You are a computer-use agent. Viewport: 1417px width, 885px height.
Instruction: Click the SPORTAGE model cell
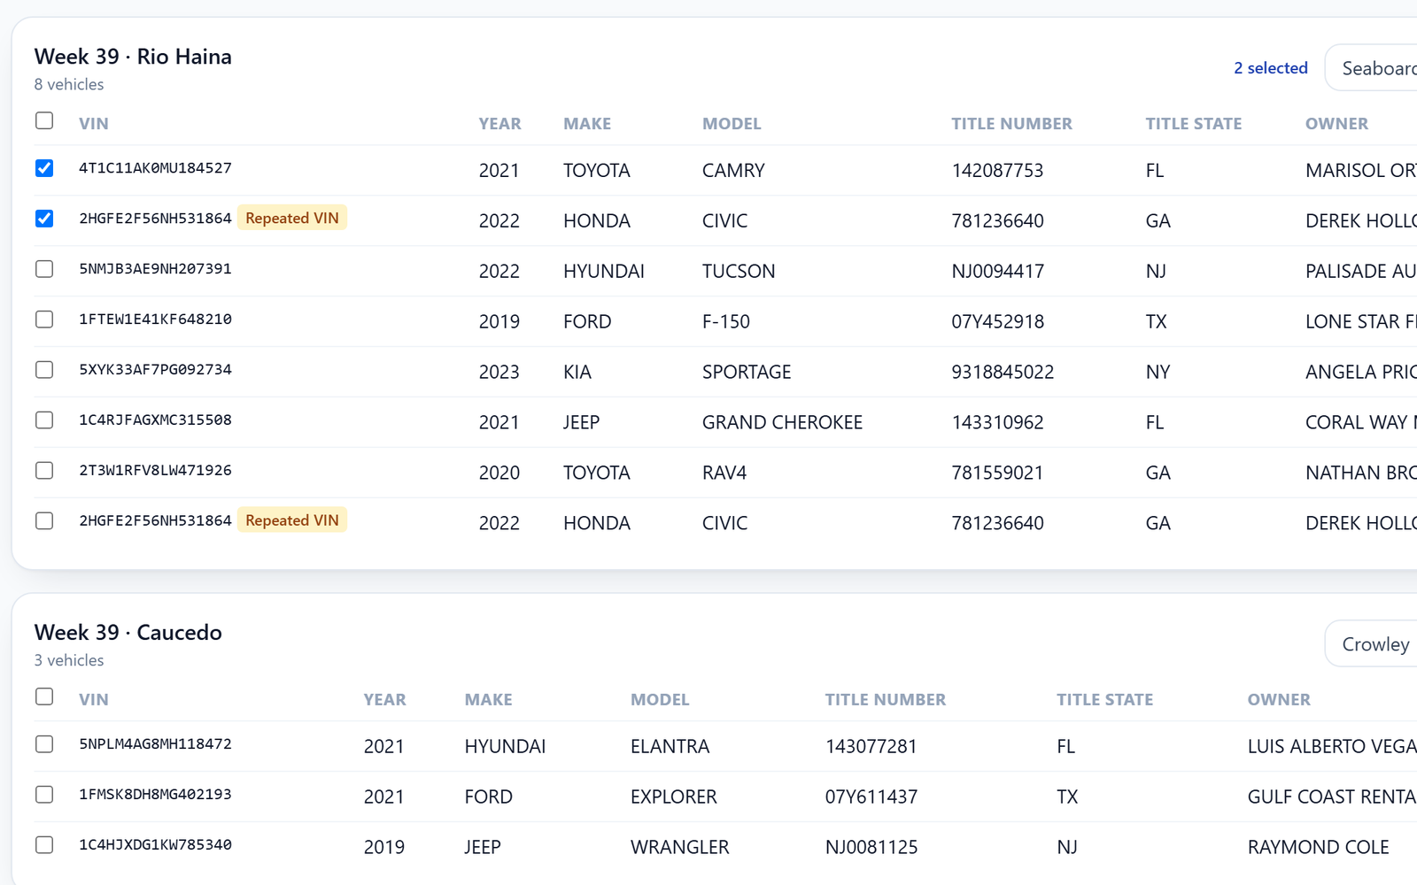coord(747,373)
